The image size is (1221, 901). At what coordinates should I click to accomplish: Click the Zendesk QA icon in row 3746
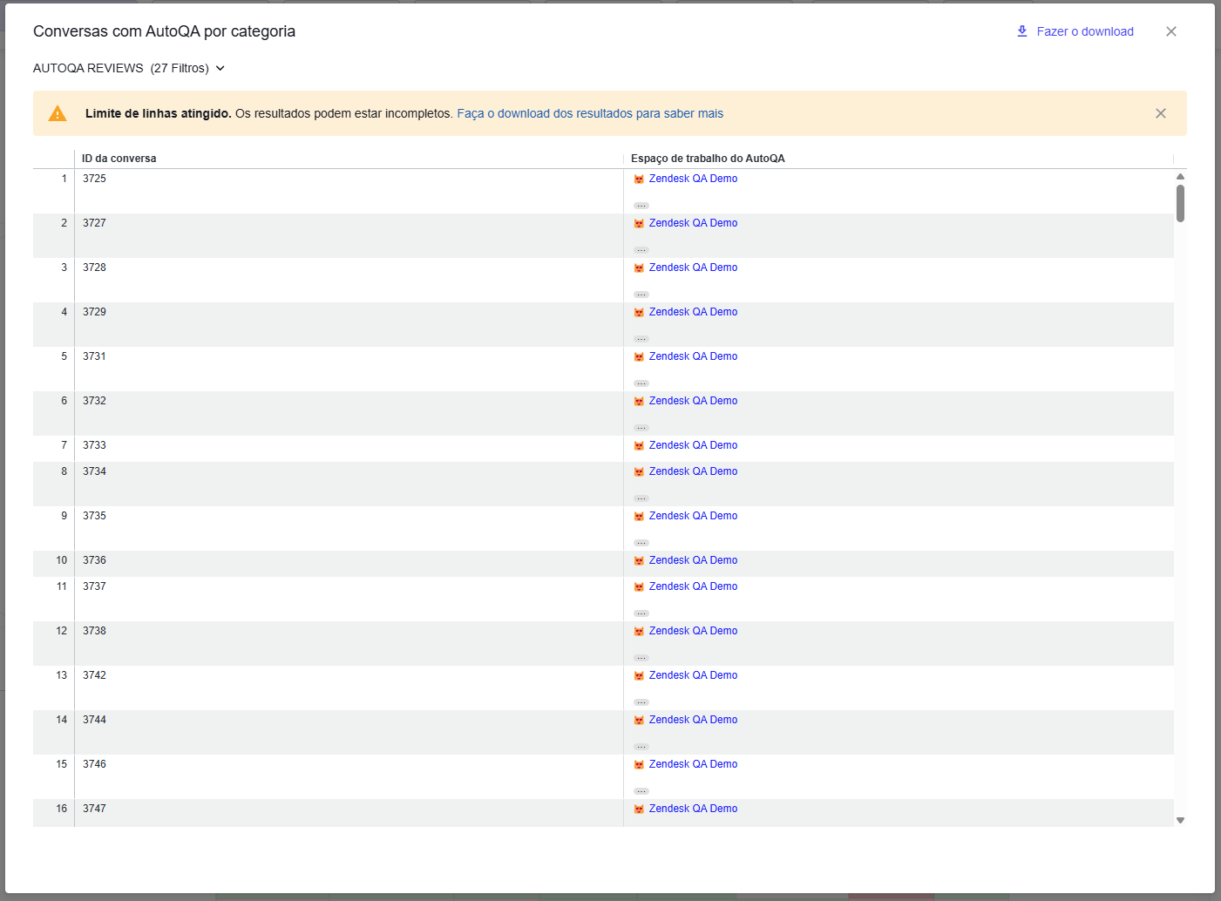pos(639,764)
